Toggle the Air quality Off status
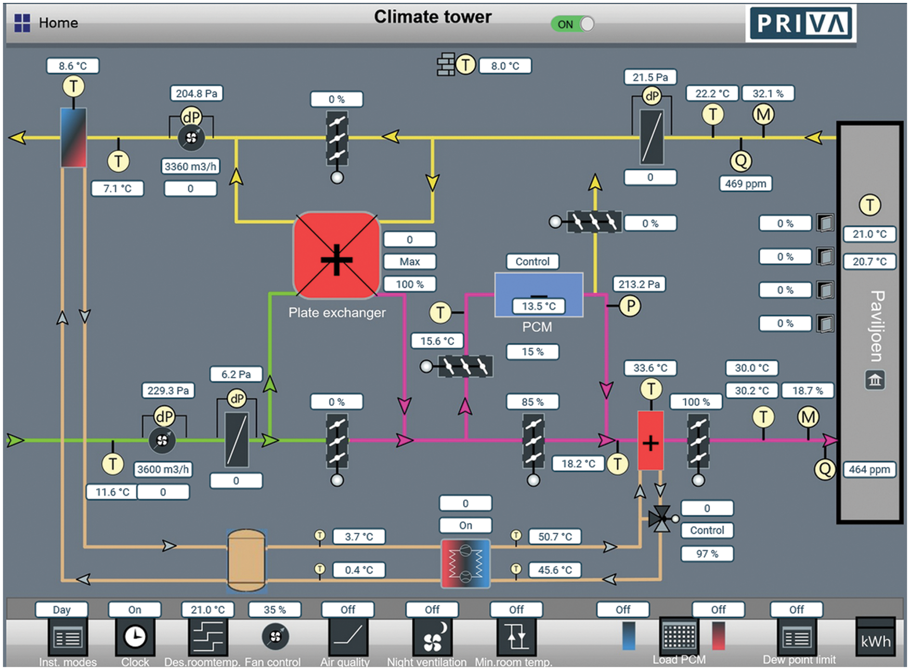 [348, 609]
